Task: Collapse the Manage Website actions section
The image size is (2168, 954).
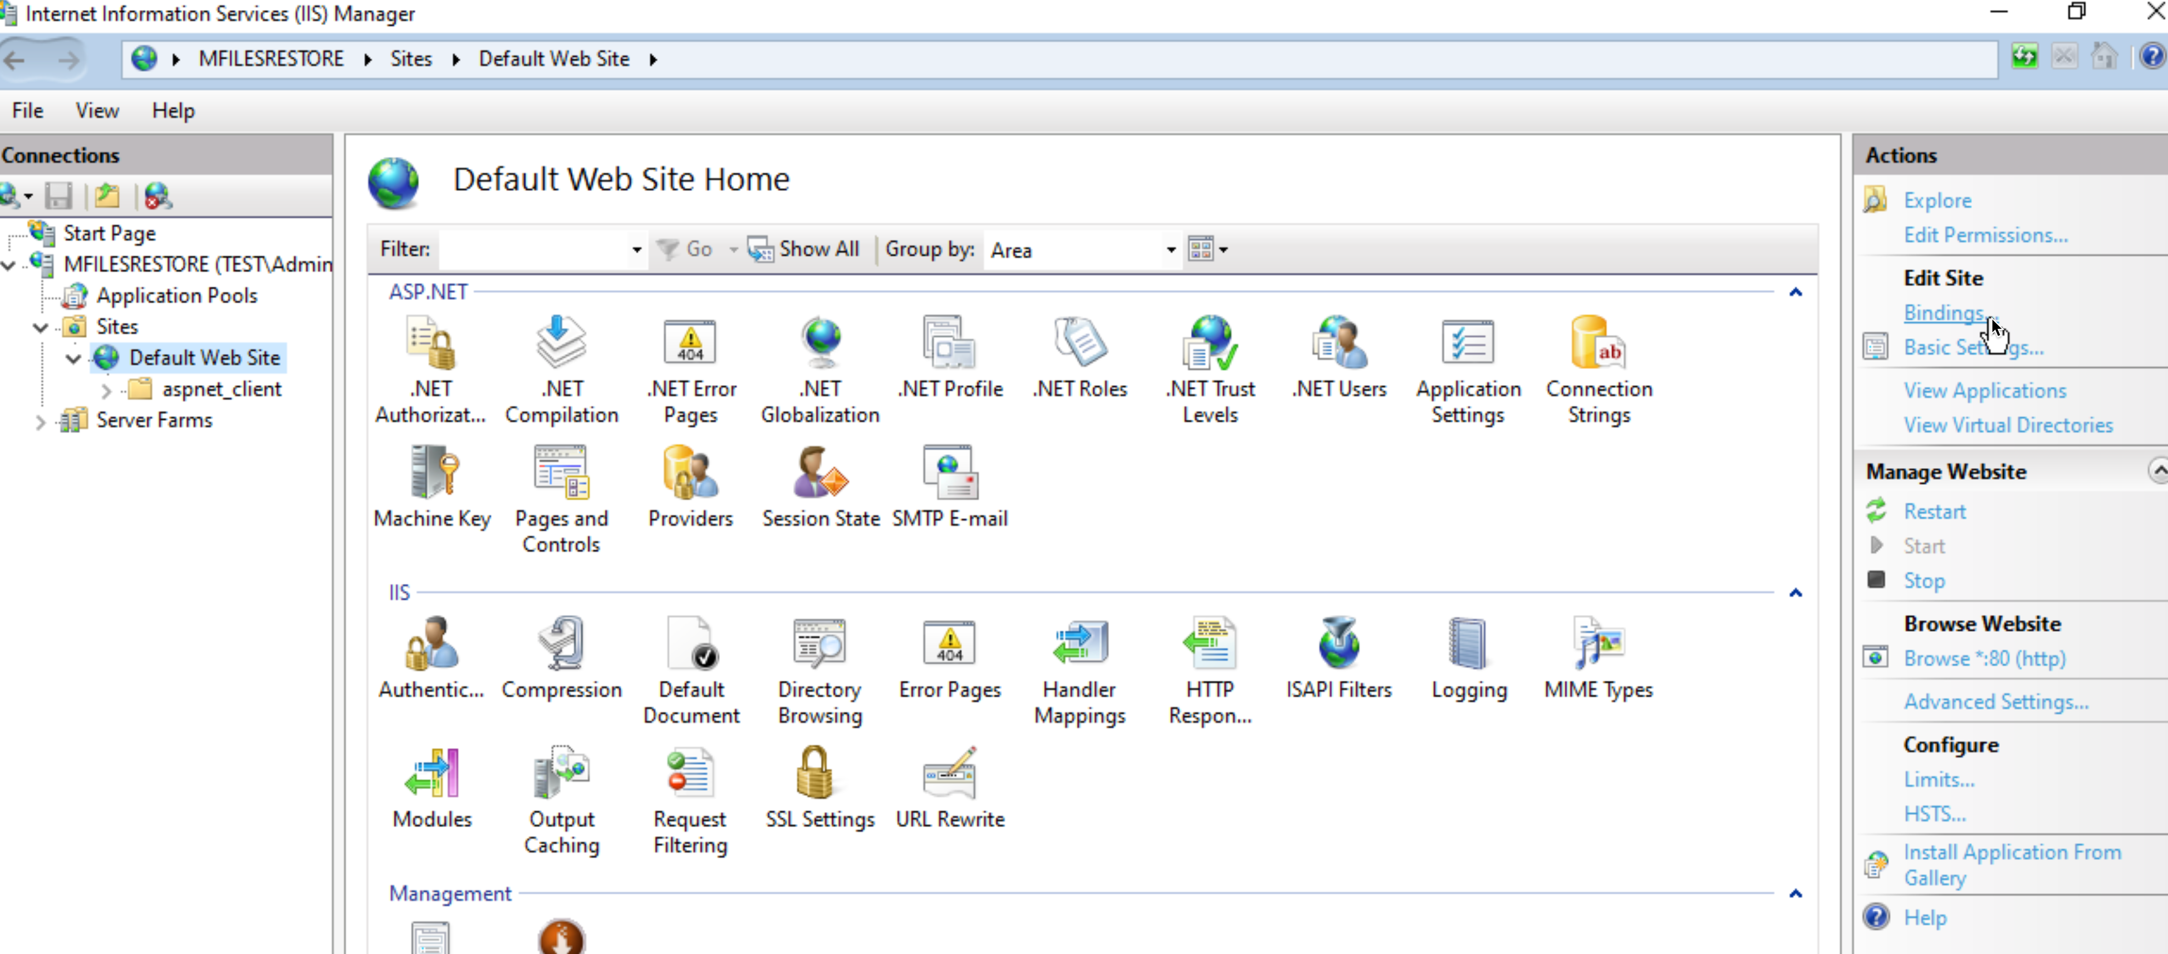Action: [2158, 470]
